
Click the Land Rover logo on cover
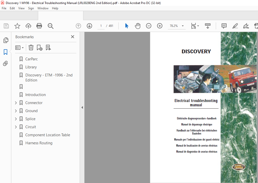[239, 167]
